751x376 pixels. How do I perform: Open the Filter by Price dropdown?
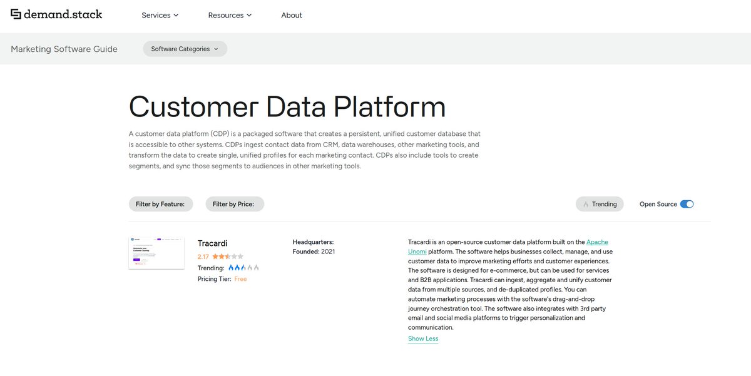(235, 204)
